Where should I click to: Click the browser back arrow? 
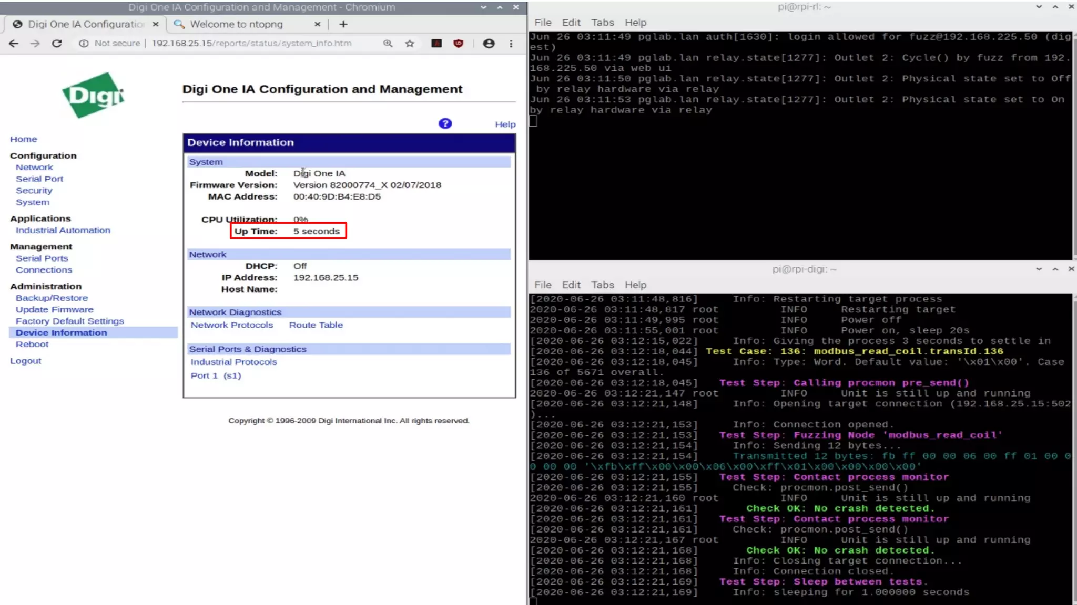click(x=14, y=44)
